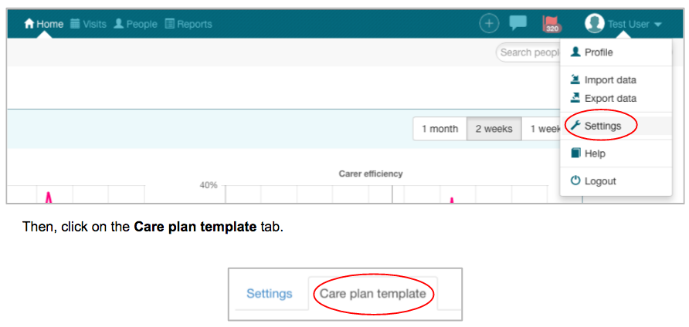Choose Export data in the user menu
The height and width of the screenshot is (327, 689).
[x=609, y=99]
